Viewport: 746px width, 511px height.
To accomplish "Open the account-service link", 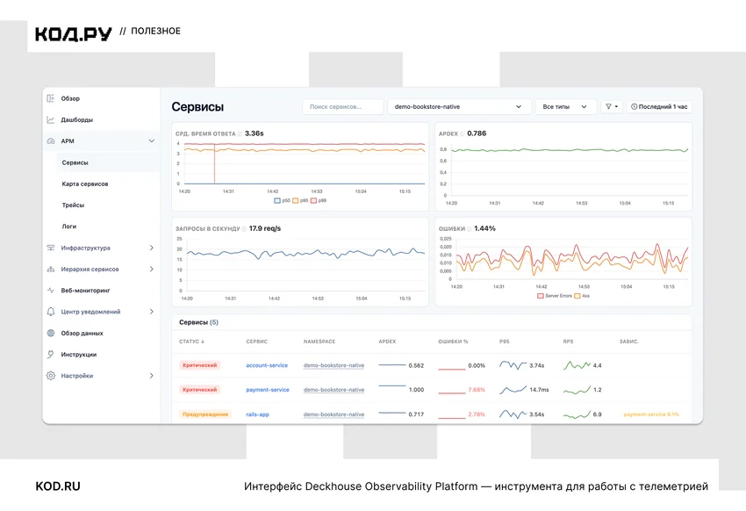I will 267,365.
